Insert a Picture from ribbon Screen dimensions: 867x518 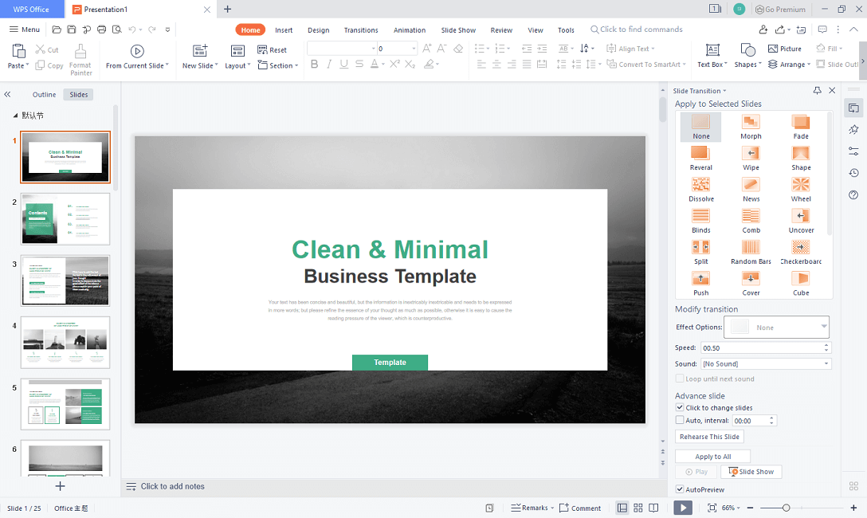pyautogui.click(x=785, y=49)
